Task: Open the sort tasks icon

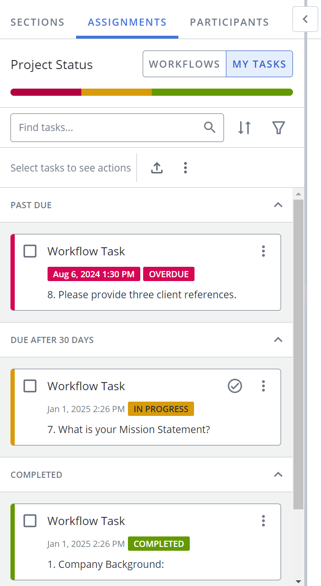Action: point(244,127)
